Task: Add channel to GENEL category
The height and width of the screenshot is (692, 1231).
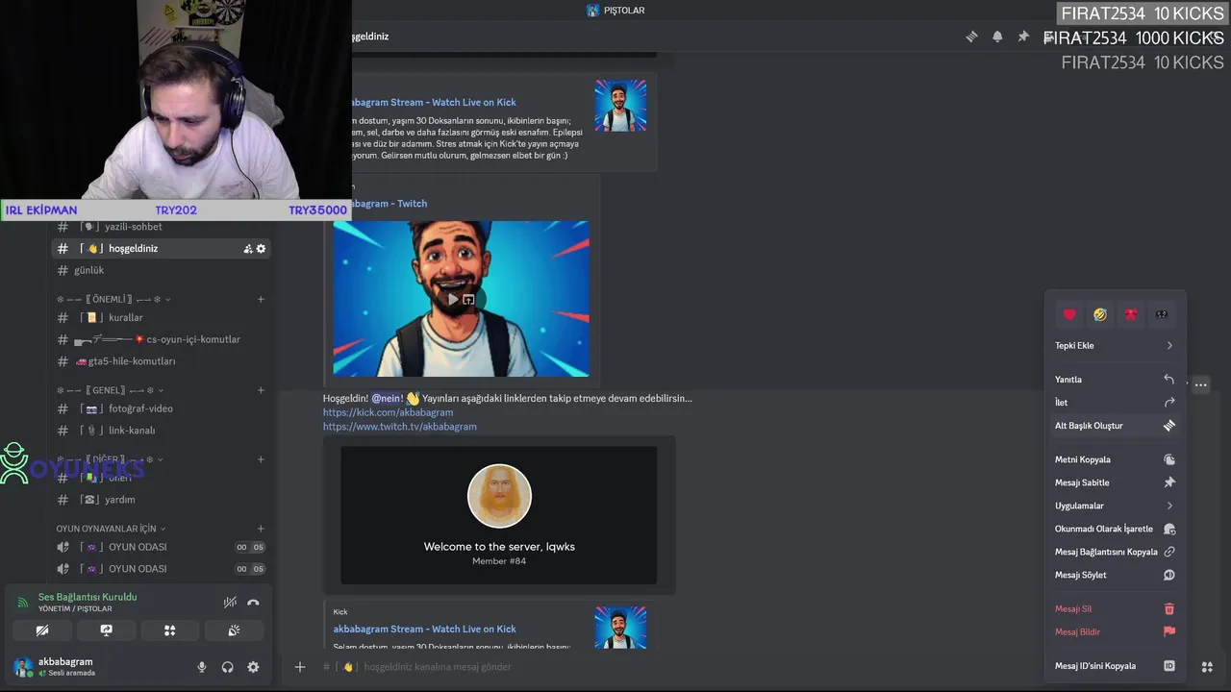Action: click(261, 390)
